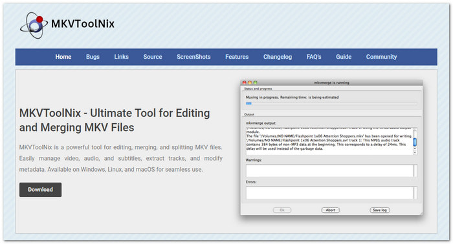Click the MKVToolNix site title text

click(x=83, y=24)
